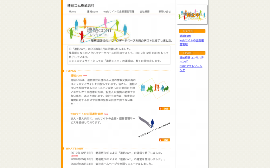Open webサイトの企画運営管理 in the navigation bar
Image resolution: width=270 pixels, height=168 pixels.
tap(119, 12)
